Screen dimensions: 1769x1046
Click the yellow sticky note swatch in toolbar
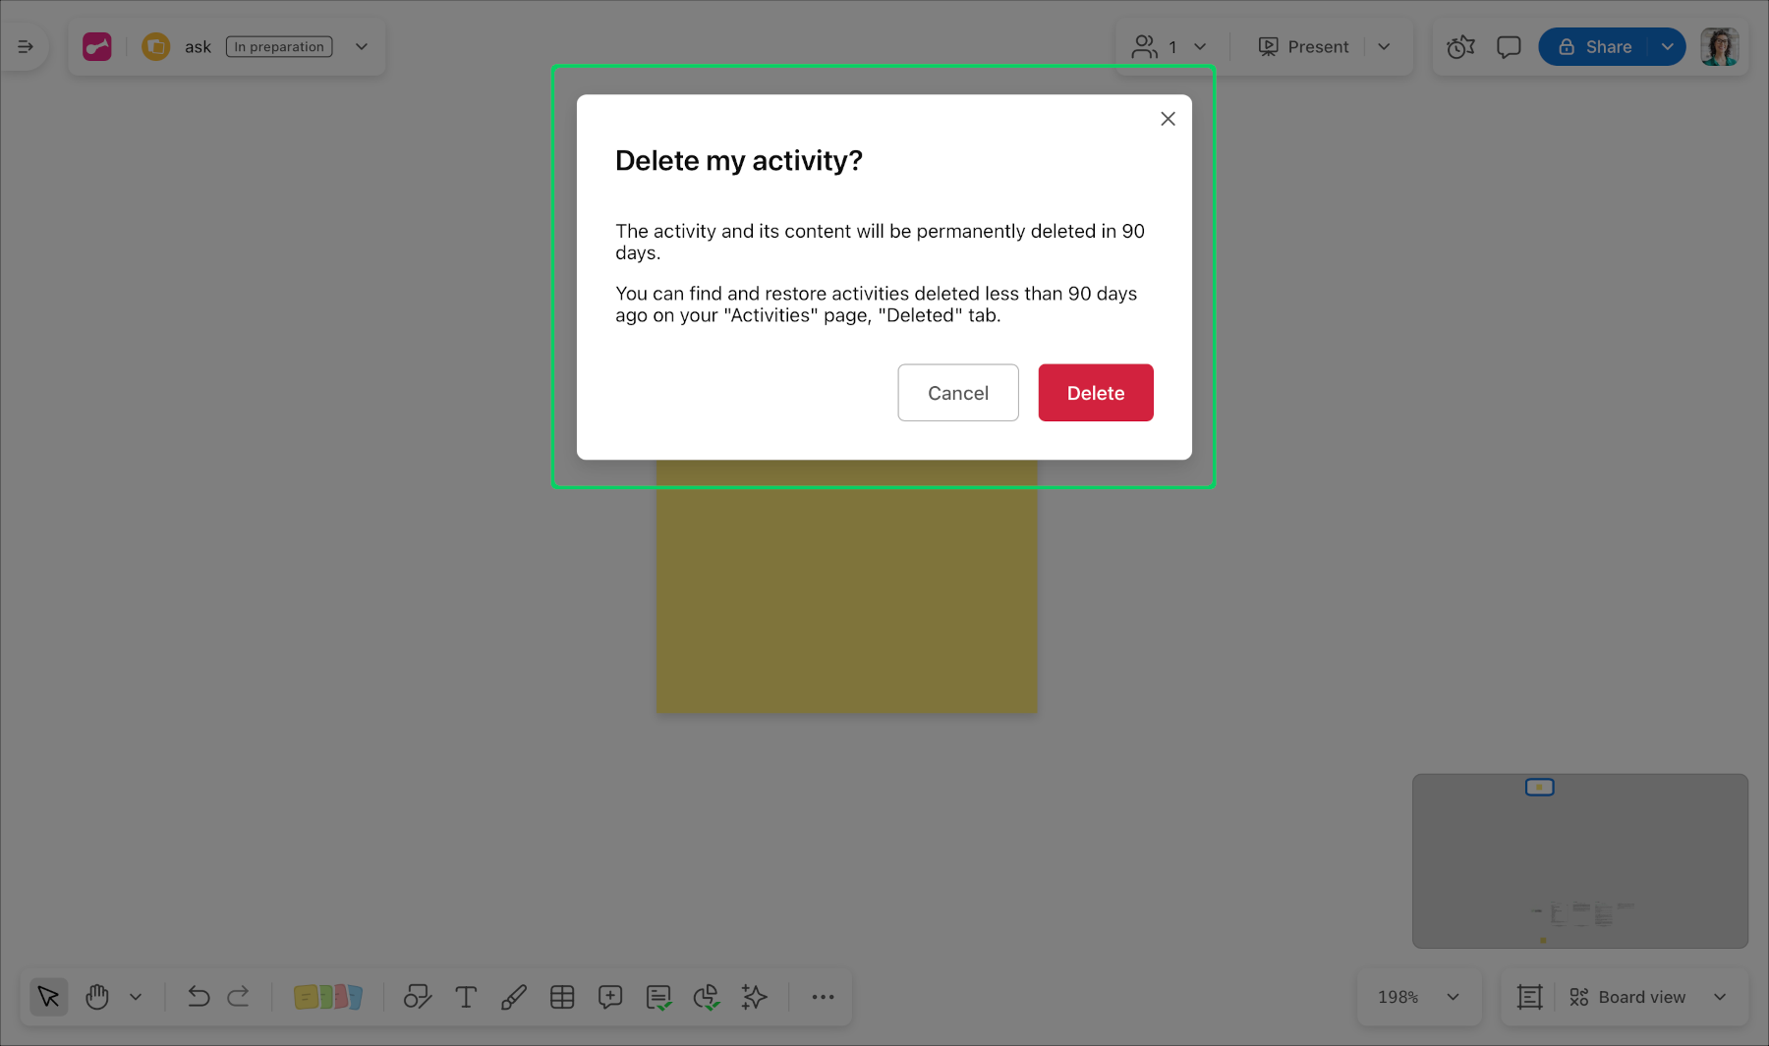tap(305, 997)
